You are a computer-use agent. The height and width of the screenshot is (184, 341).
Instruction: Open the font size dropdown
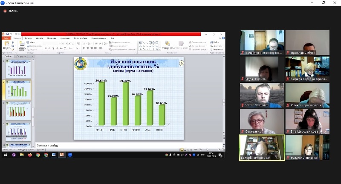tap(66, 44)
